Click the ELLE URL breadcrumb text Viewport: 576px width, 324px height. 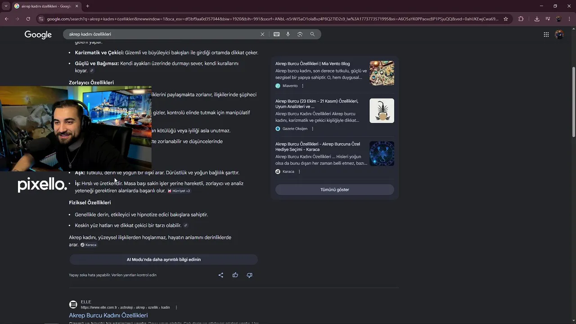tap(126, 307)
